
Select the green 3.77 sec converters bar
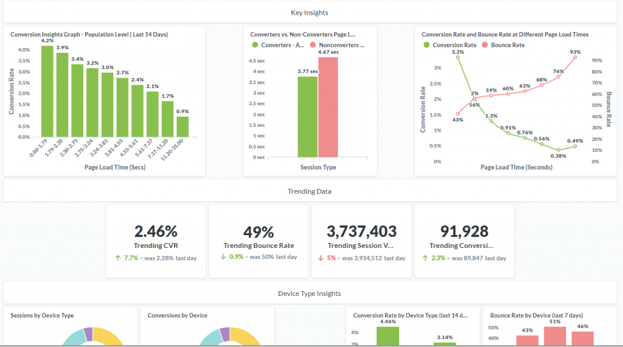(307, 117)
